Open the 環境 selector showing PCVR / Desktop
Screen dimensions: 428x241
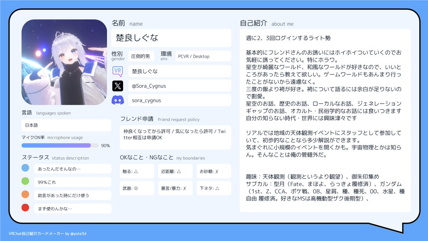(203, 56)
